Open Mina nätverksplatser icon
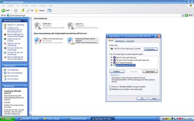The image size is (194, 121). 5,73
